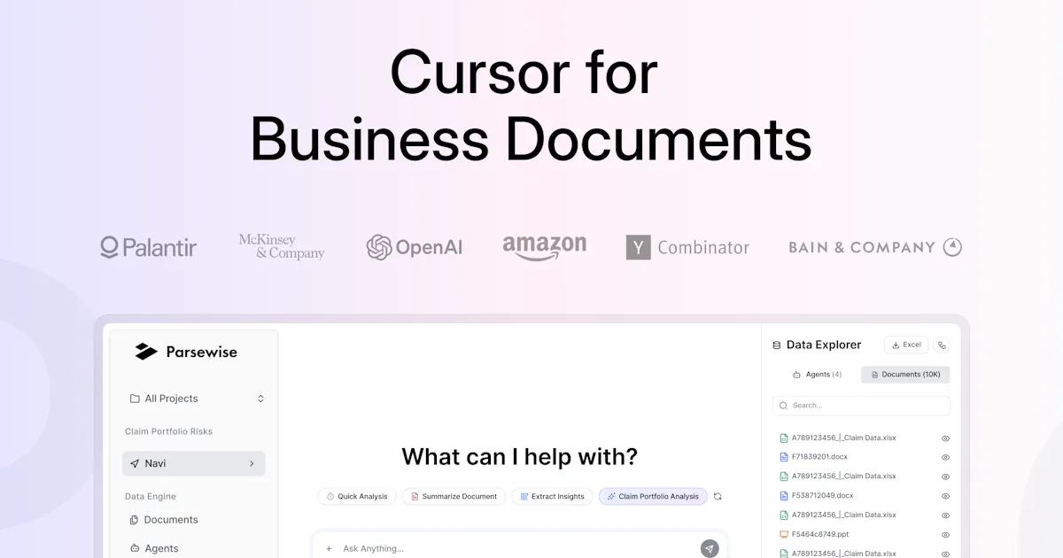Open file F5464c8749.ppt
Viewport: 1063px width, 558px height.
pos(820,535)
